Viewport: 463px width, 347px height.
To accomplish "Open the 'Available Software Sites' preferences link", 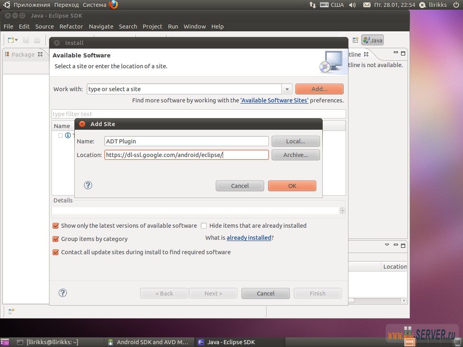I will (x=275, y=100).
